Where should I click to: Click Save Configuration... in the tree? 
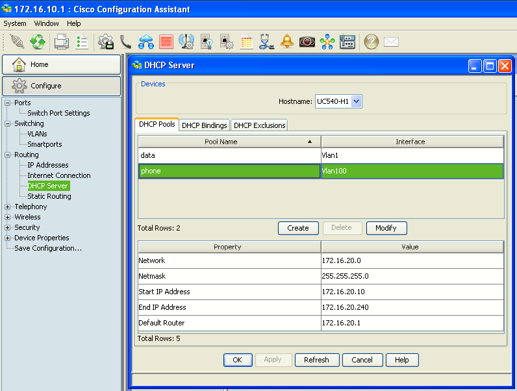coord(48,248)
